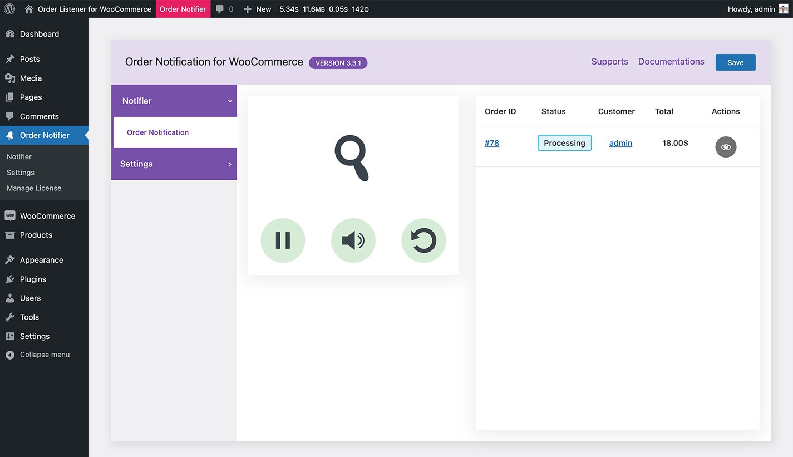Click the 5.34s timing in admin bar
Viewport: 793px width, 457px height.
[289, 9]
